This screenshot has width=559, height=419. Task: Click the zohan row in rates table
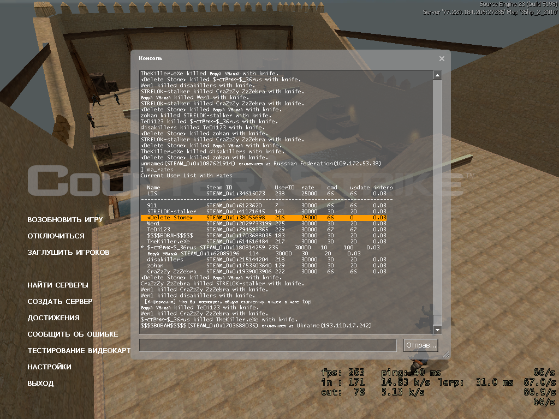point(266,266)
